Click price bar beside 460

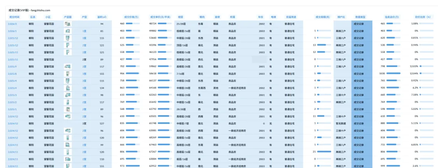(x=133, y=24)
